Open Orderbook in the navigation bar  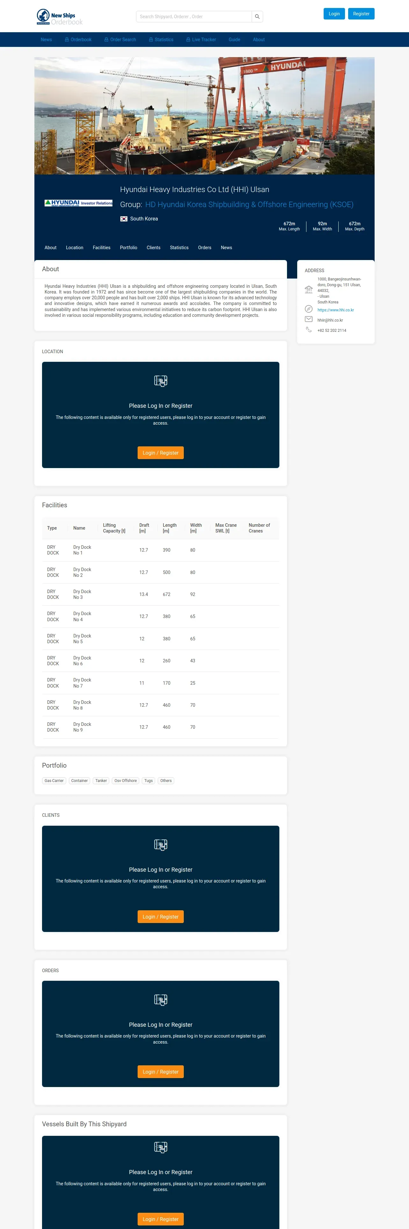(x=78, y=40)
